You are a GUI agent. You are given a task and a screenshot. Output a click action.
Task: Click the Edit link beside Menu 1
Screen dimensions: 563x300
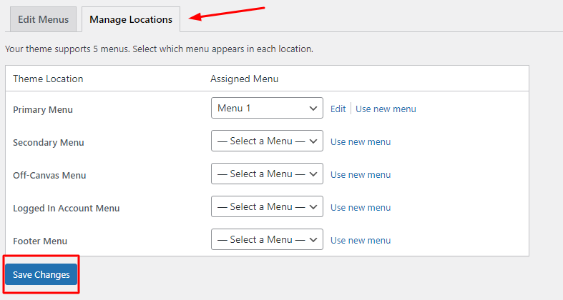338,109
